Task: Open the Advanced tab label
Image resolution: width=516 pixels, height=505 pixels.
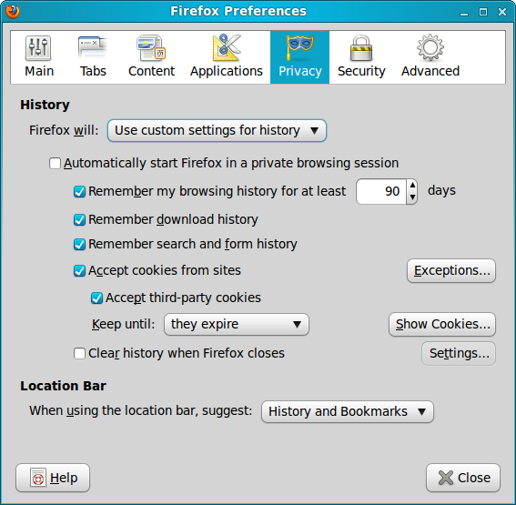Action: pyautogui.click(x=430, y=71)
